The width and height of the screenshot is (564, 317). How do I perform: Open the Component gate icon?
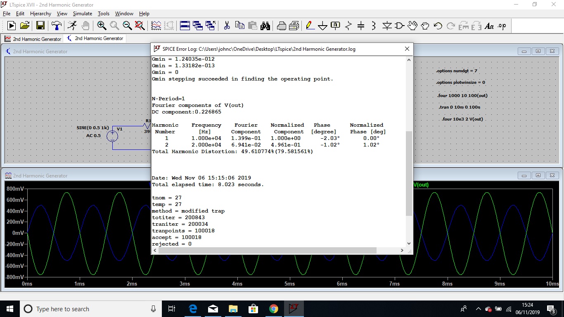(399, 26)
